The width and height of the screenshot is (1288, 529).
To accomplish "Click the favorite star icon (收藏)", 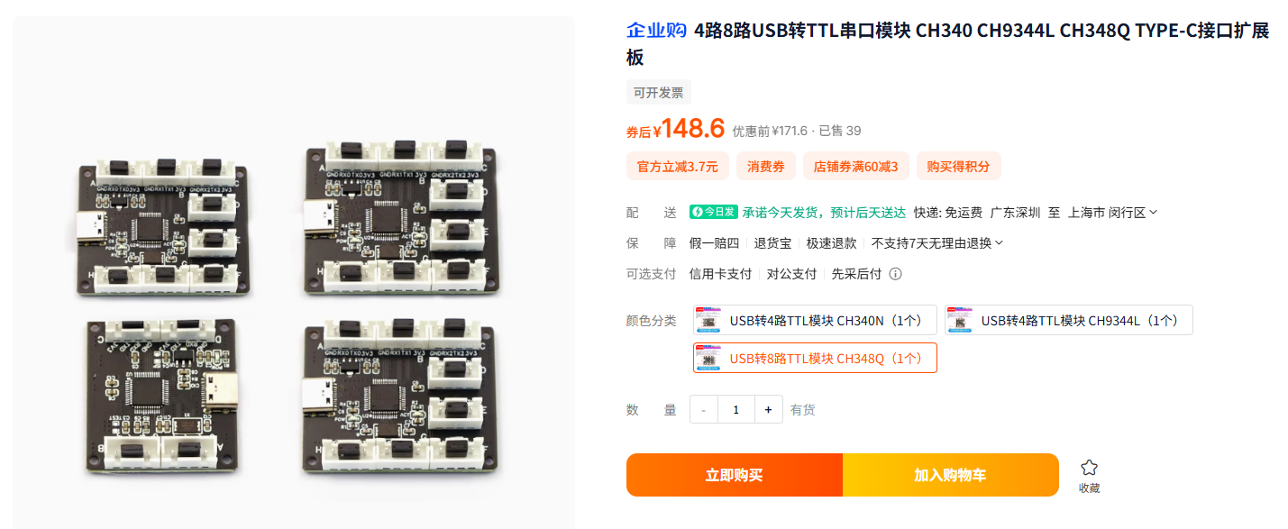I will [1089, 468].
